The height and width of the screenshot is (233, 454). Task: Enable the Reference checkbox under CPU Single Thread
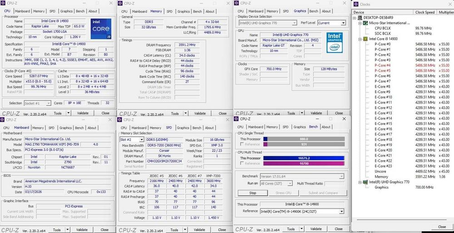click(242, 144)
